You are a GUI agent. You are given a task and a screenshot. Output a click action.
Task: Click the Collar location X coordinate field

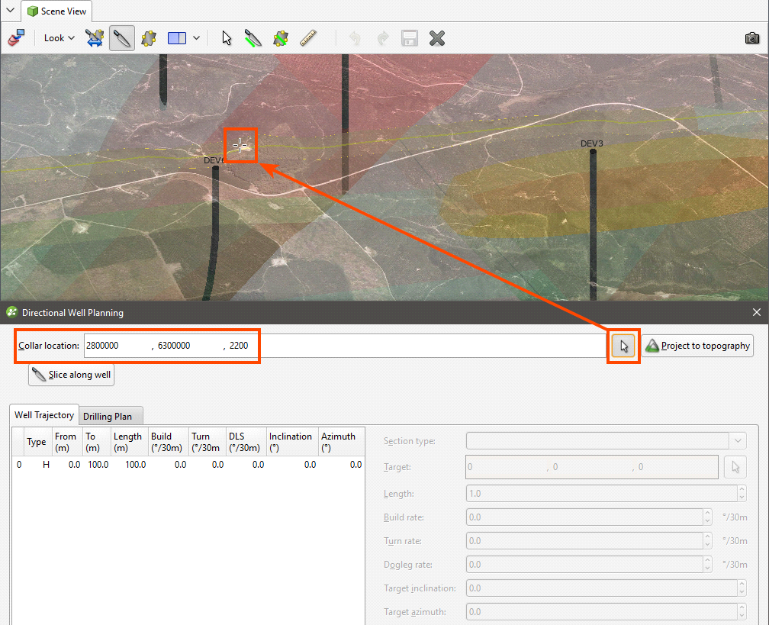pyautogui.click(x=116, y=346)
